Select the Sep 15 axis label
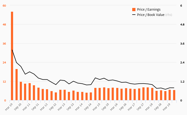This screenshot has width=187, height=115. (x=105, y=107)
